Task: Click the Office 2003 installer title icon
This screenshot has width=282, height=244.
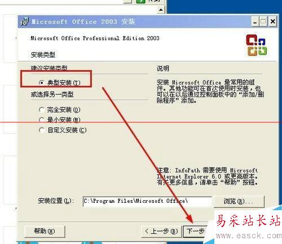Action: tap(25, 21)
